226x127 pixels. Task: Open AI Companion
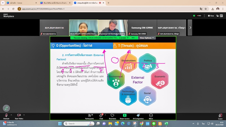(x=138, y=116)
